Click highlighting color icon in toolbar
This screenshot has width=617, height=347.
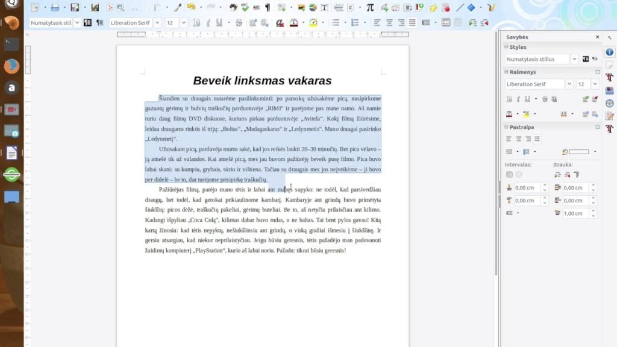tap(313, 23)
